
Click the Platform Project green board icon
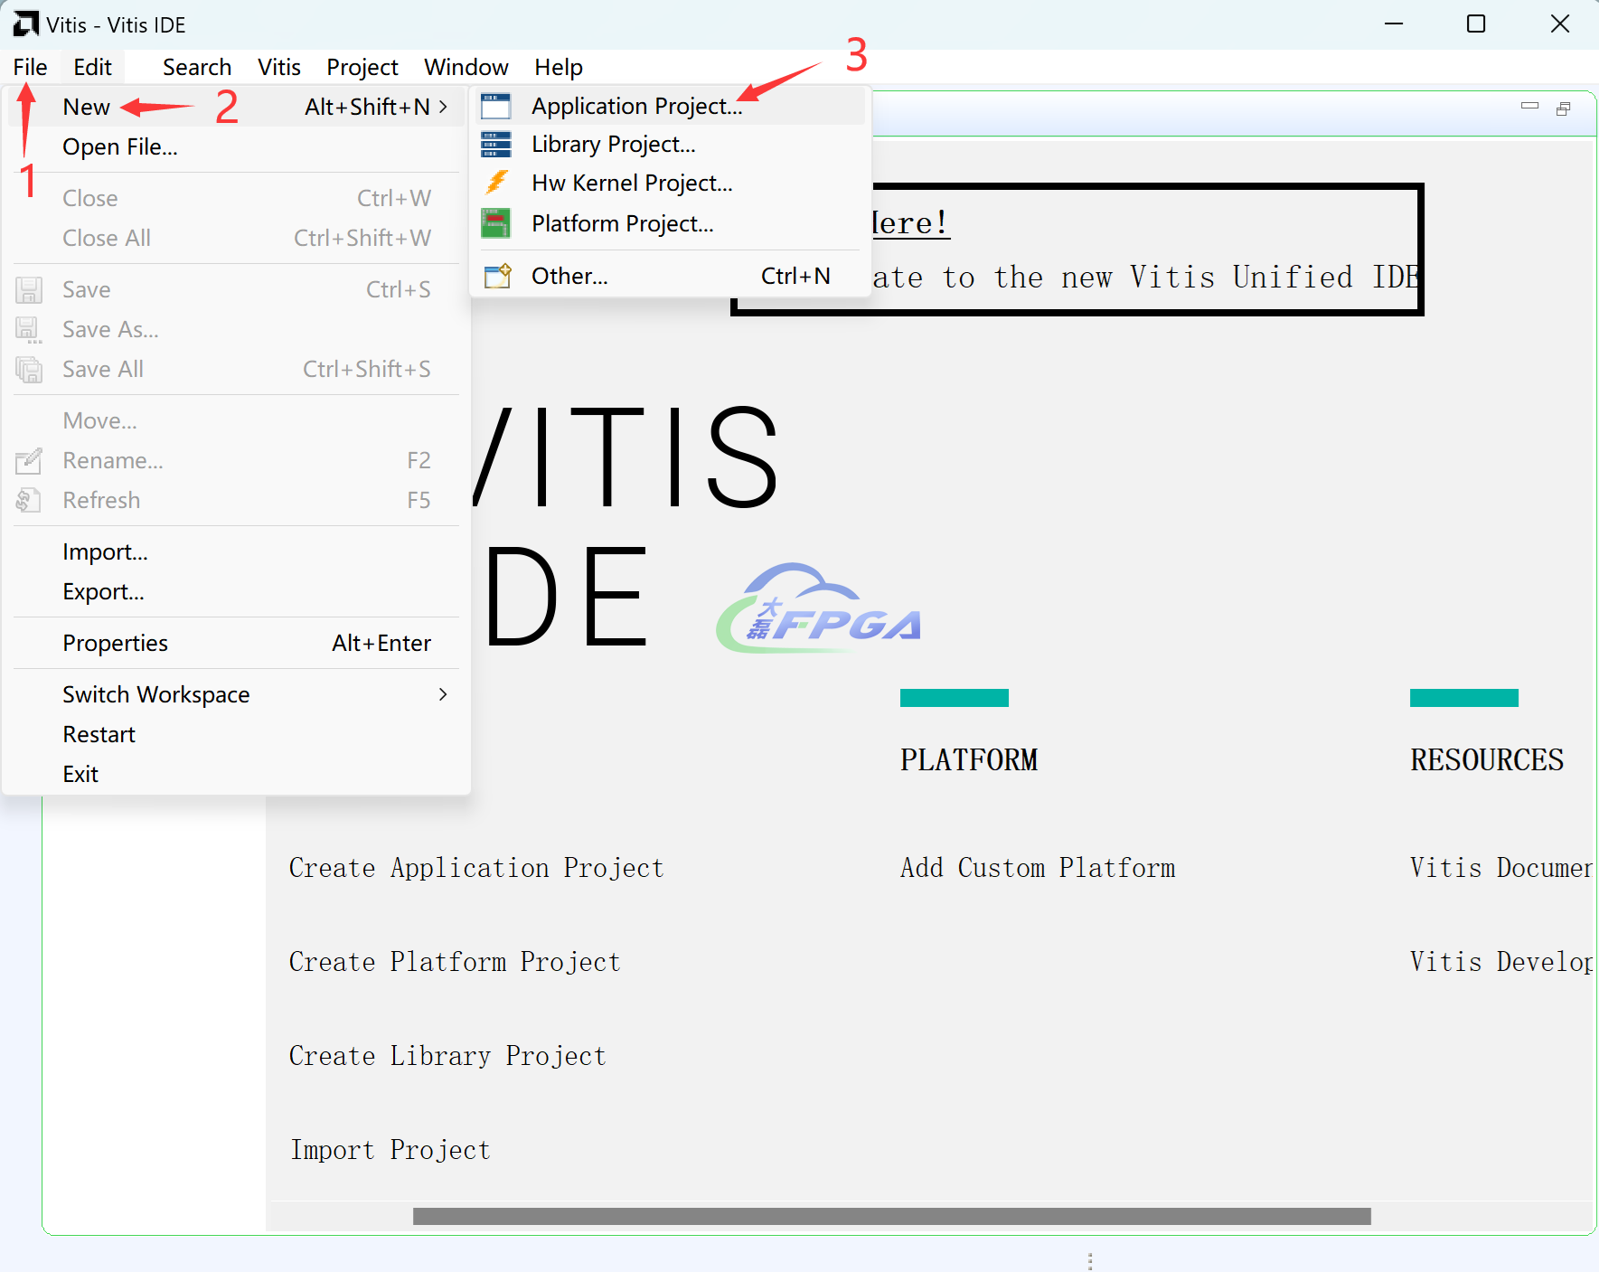pyautogui.click(x=495, y=223)
